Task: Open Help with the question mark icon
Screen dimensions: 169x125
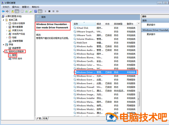Action: point(36,11)
